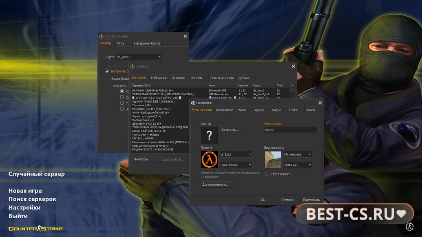Select the PARADISE_CS 18+ [FREE VIP] row
422x237 pixels.
pyautogui.click(x=160, y=109)
